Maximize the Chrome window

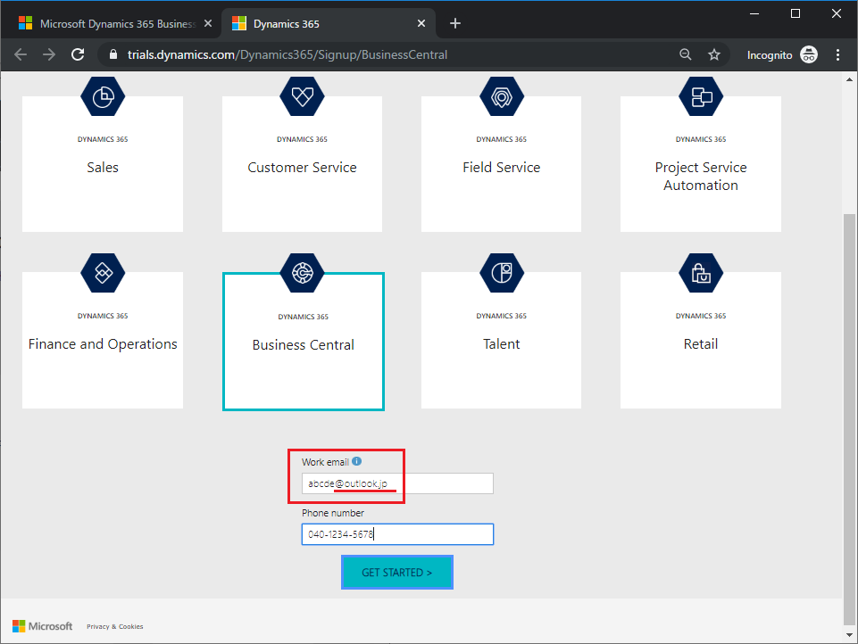(x=796, y=13)
